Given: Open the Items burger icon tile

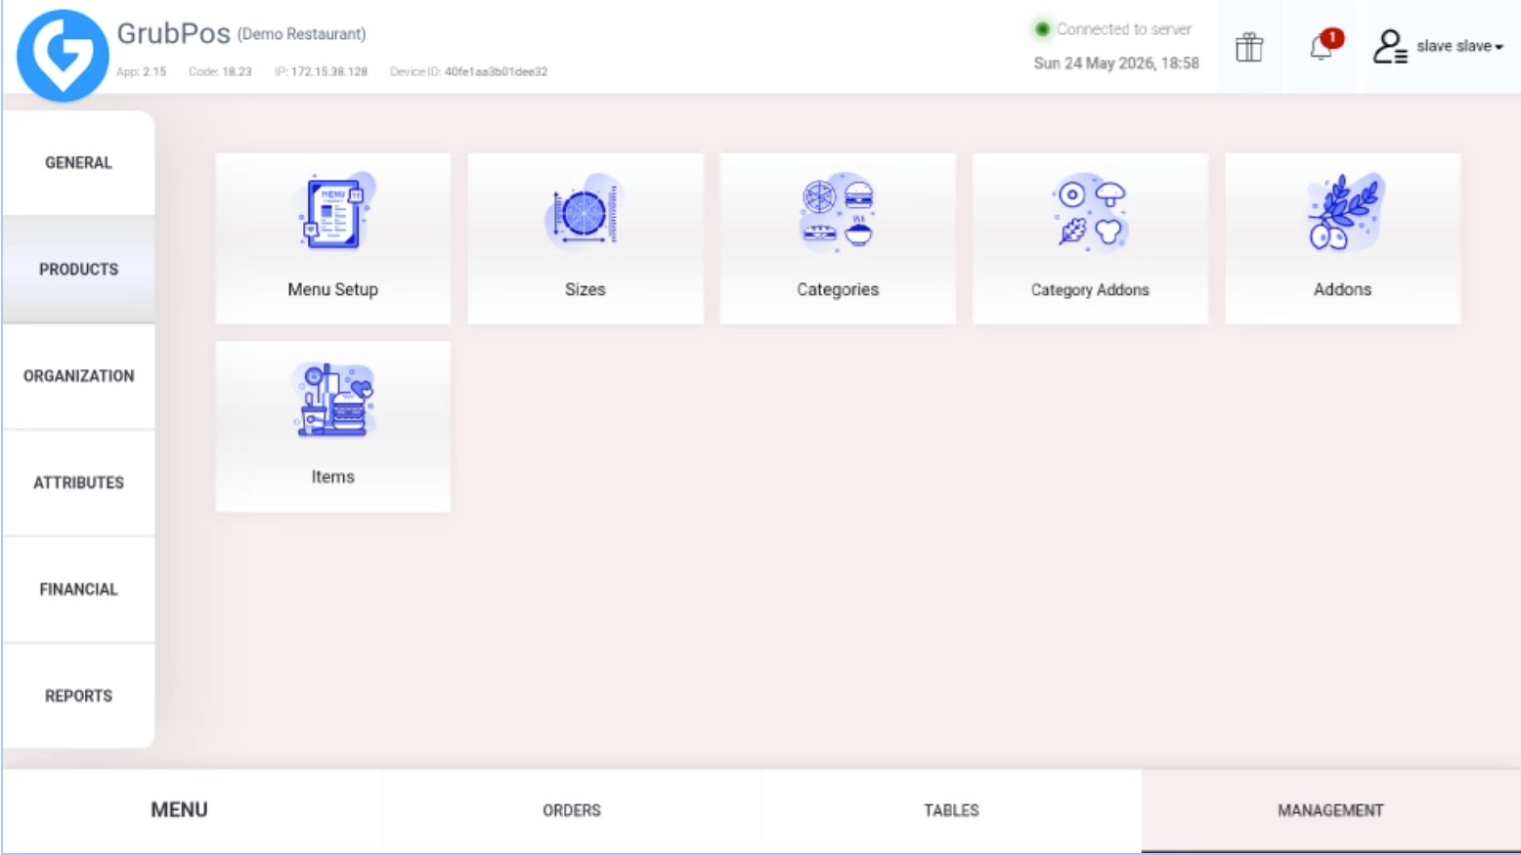Looking at the screenshot, I should 333,400.
